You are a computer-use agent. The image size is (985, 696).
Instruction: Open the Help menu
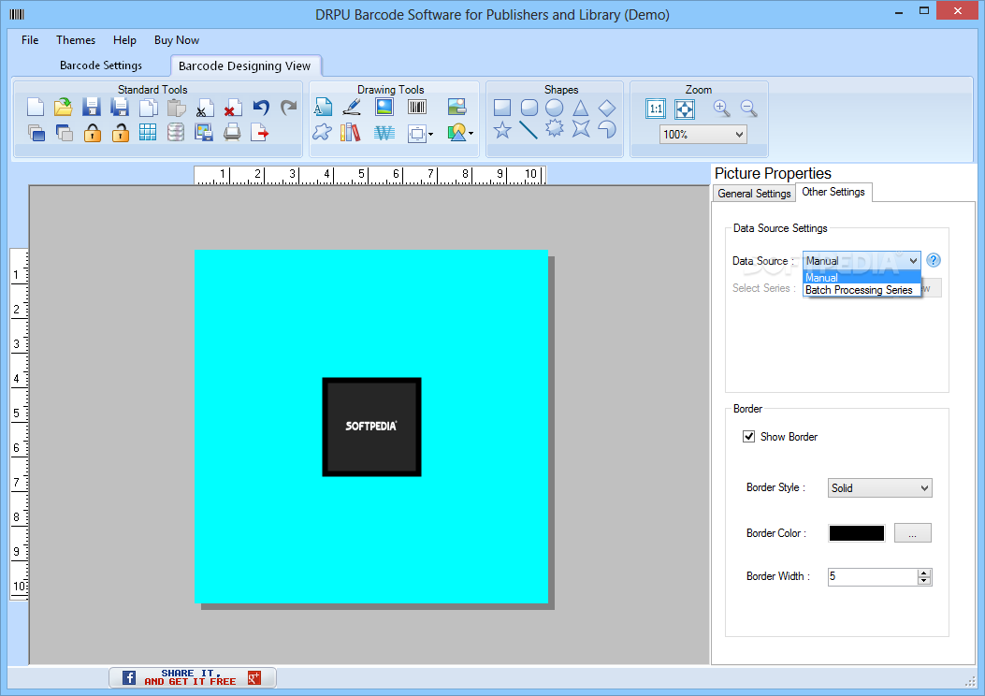[x=124, y=39]
